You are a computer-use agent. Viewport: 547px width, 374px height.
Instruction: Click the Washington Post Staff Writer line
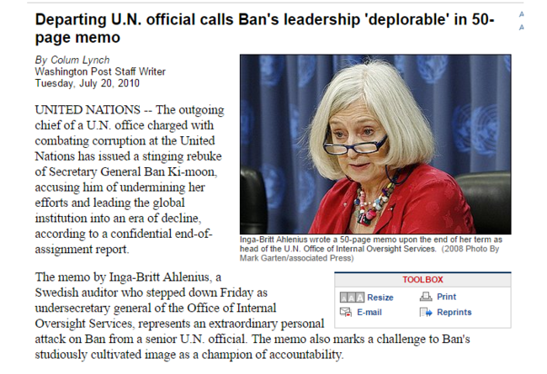coord(100,71)
